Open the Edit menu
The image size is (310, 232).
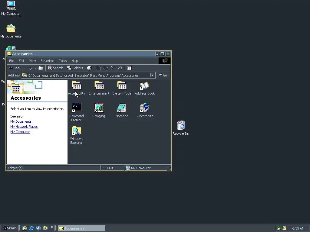(21, 61)
